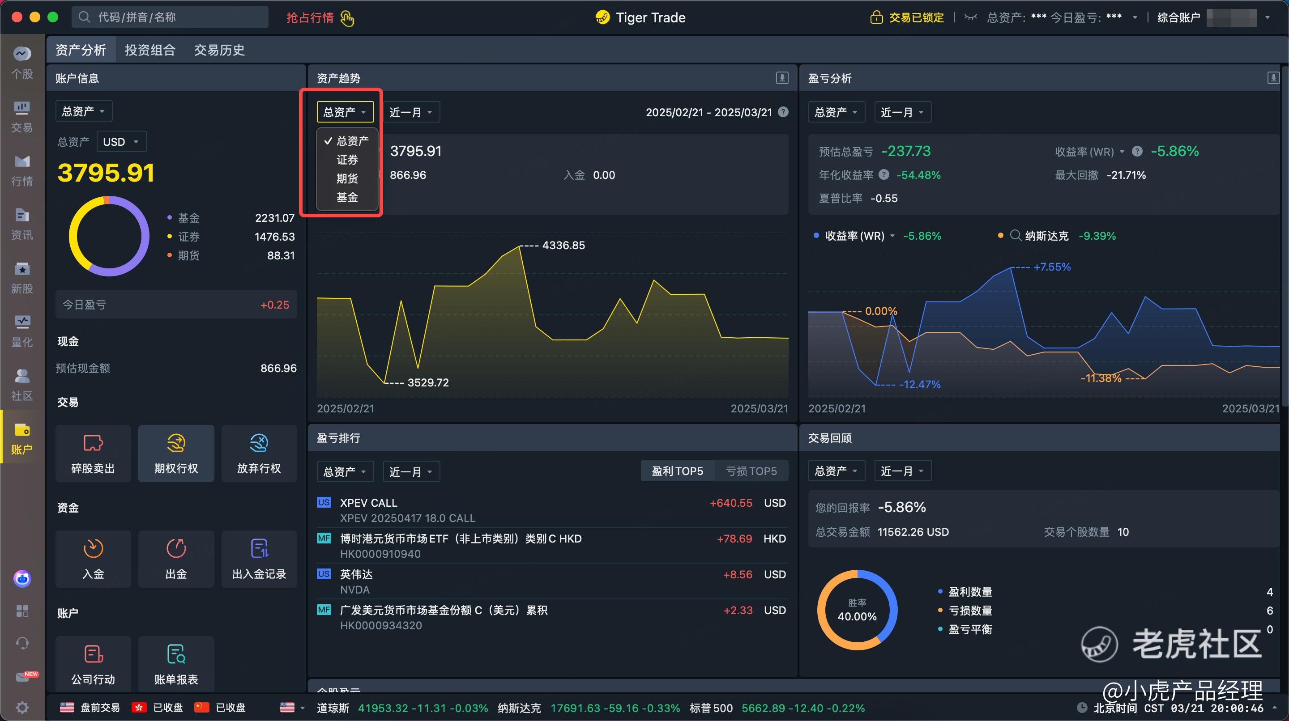Open the grid layout icon in sidebar
Viewport: 1289px width, 721px height.
coord(22,611)
